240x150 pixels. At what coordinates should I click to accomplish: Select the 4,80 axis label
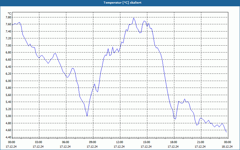8,123
